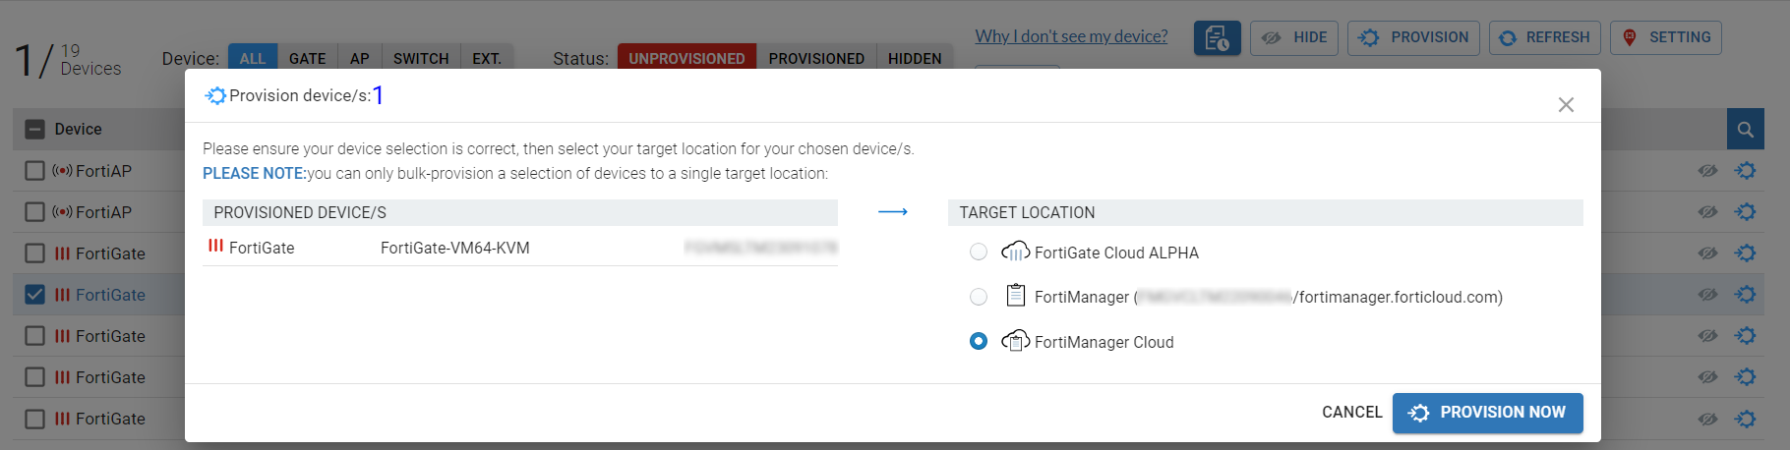
Task: Click the REFRESH button
Action: [x=1544, y=37]
